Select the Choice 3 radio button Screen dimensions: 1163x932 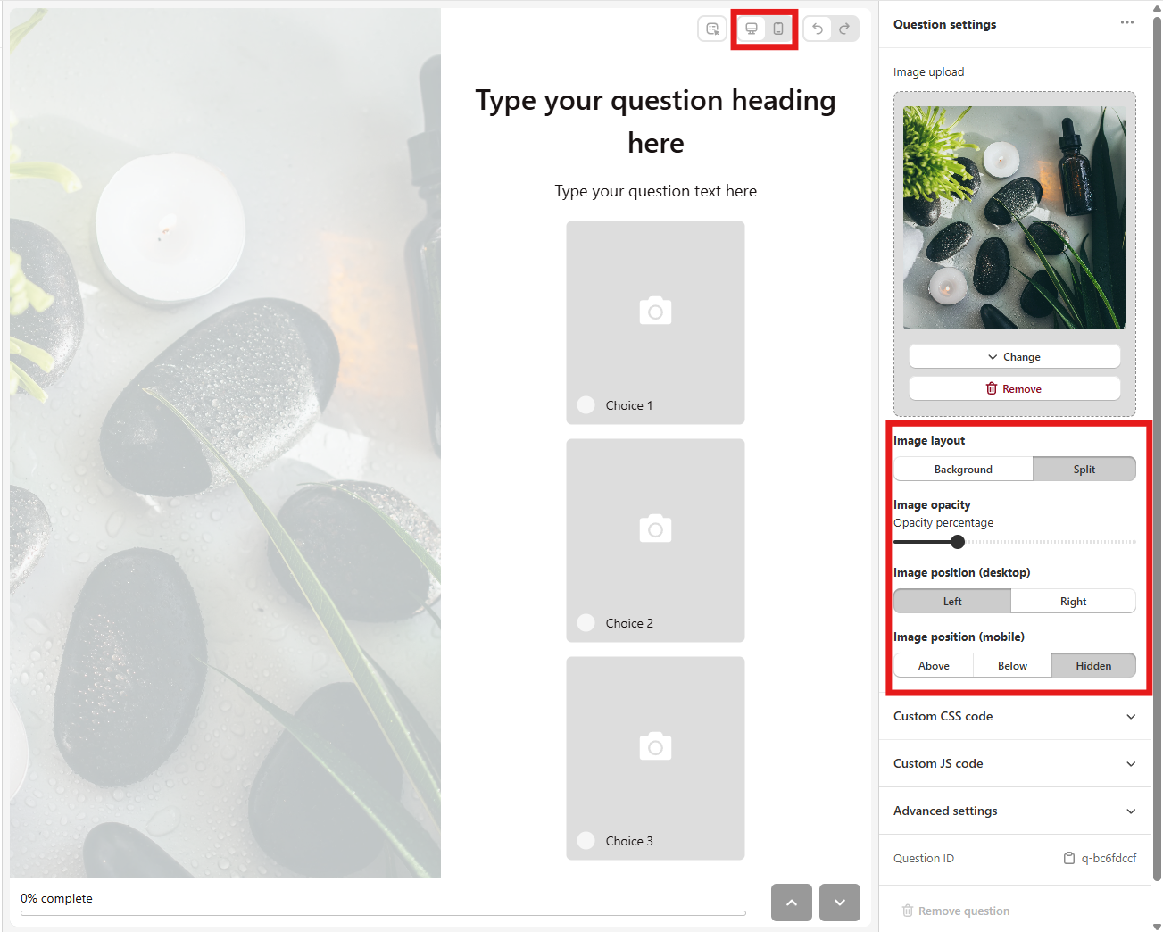tap(586, 840)
